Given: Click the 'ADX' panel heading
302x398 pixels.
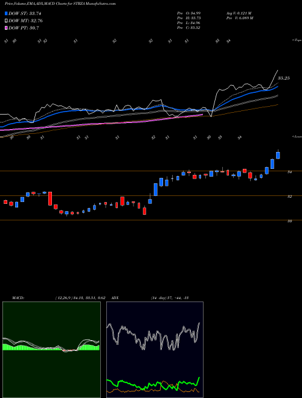Looking at the screenshot, I should 115,298.
